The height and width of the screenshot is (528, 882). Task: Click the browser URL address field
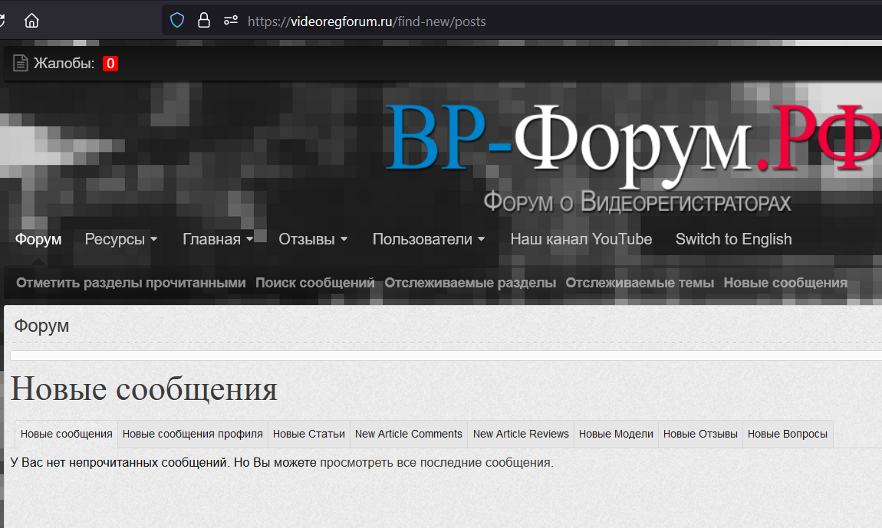pos(537,21)
